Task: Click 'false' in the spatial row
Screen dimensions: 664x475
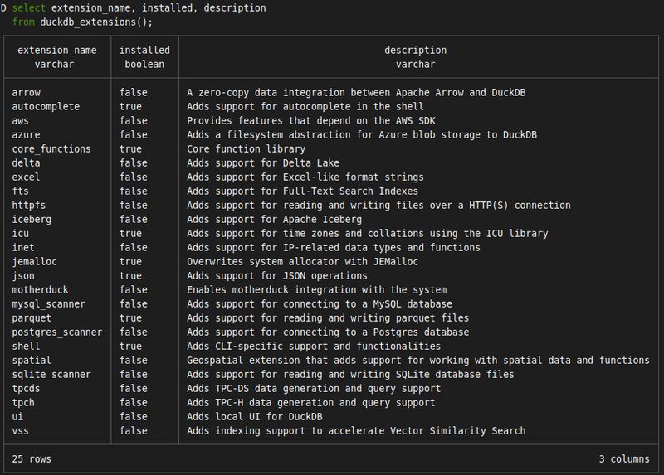Action: pyautogui.click(x=134, y=361)
